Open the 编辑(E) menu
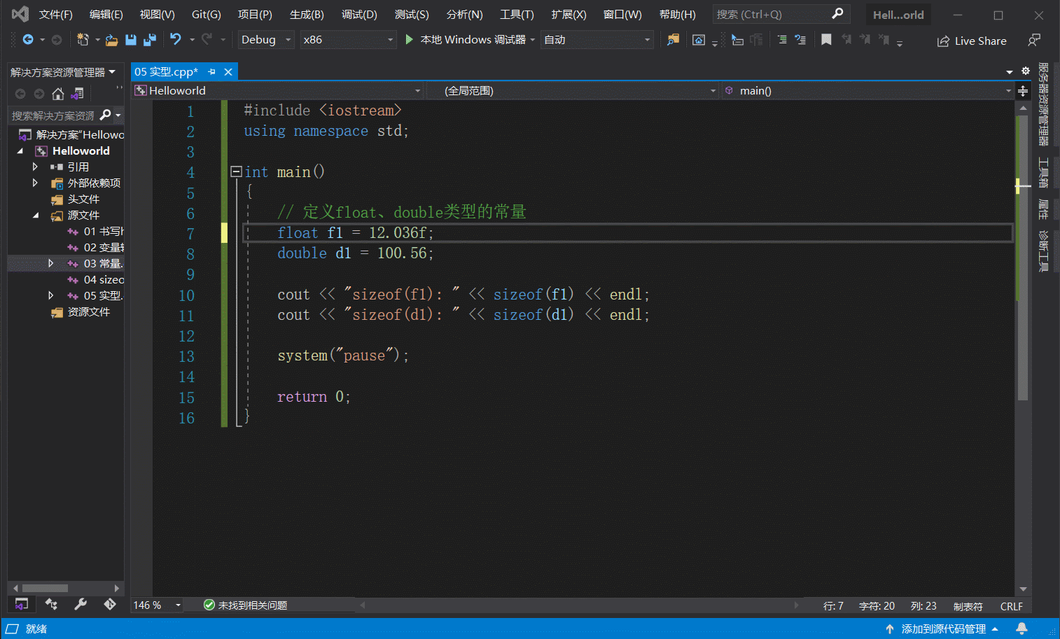The image size is (1060, 639). coord(106,15)
